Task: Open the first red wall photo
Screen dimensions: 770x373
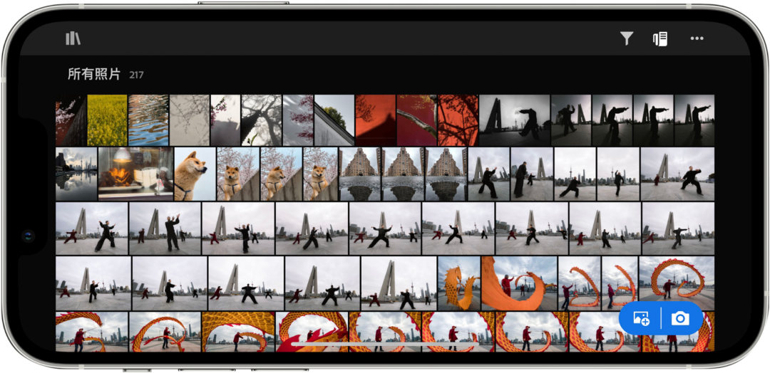Action: pos(375,120)
